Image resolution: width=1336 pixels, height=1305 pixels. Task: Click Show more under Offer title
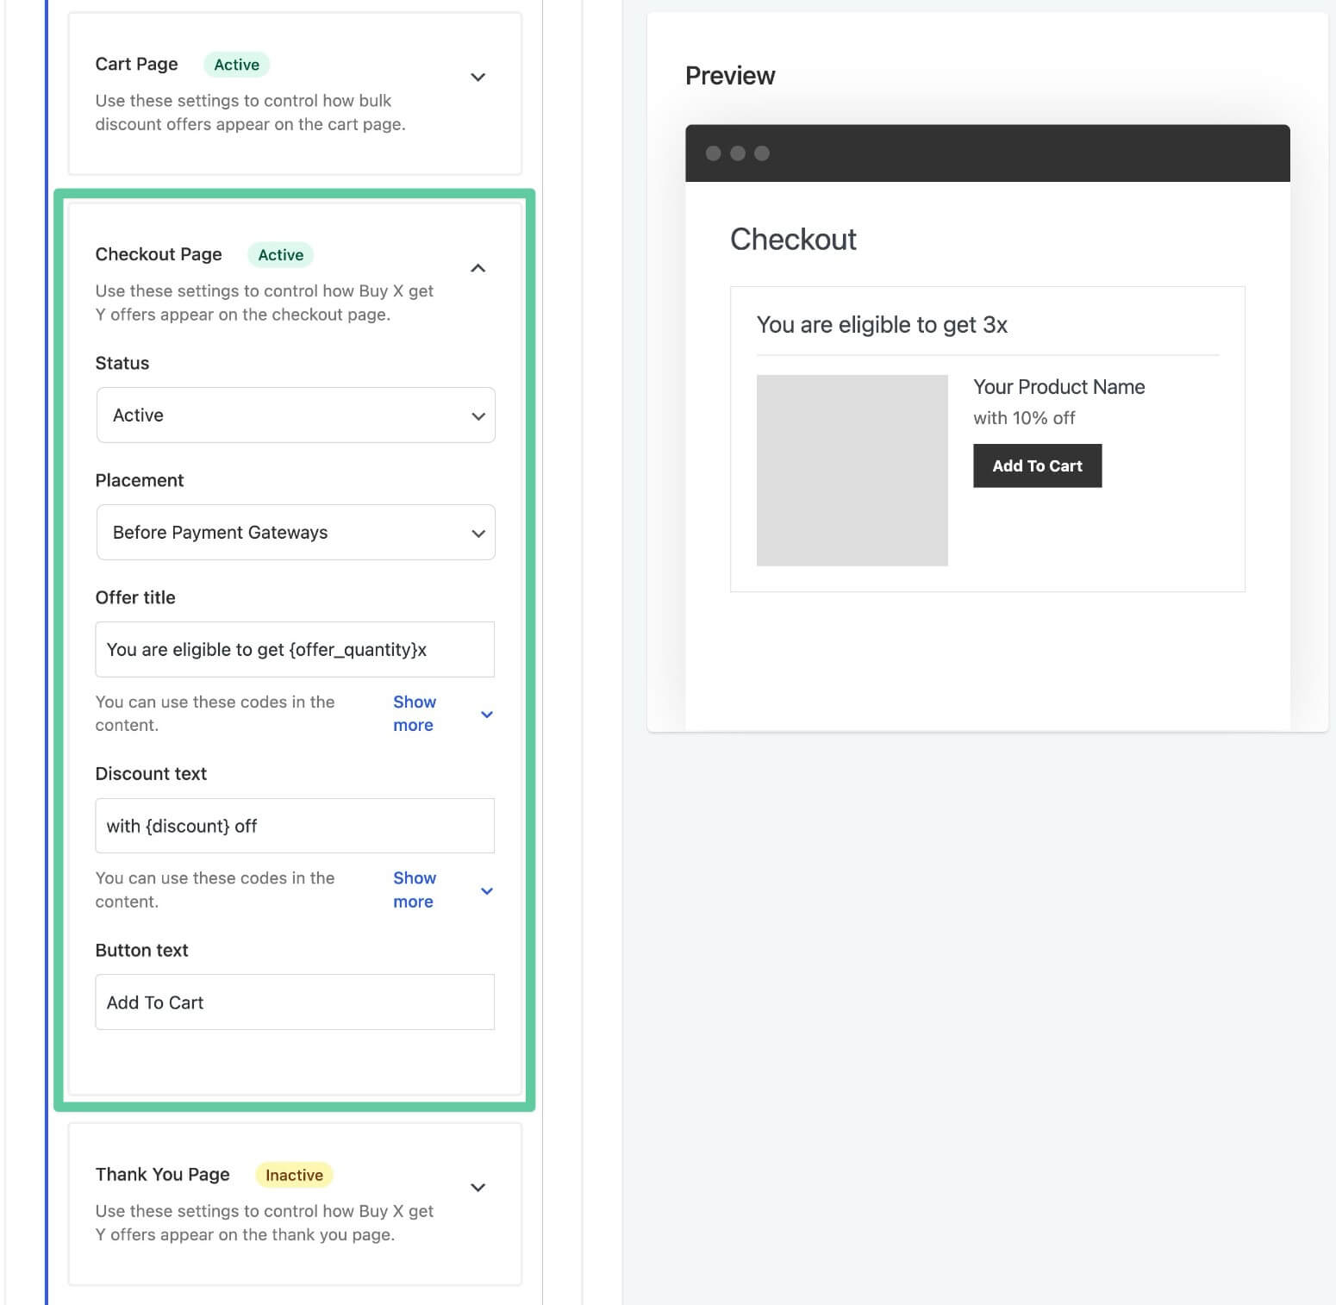(x=415, y=714)
